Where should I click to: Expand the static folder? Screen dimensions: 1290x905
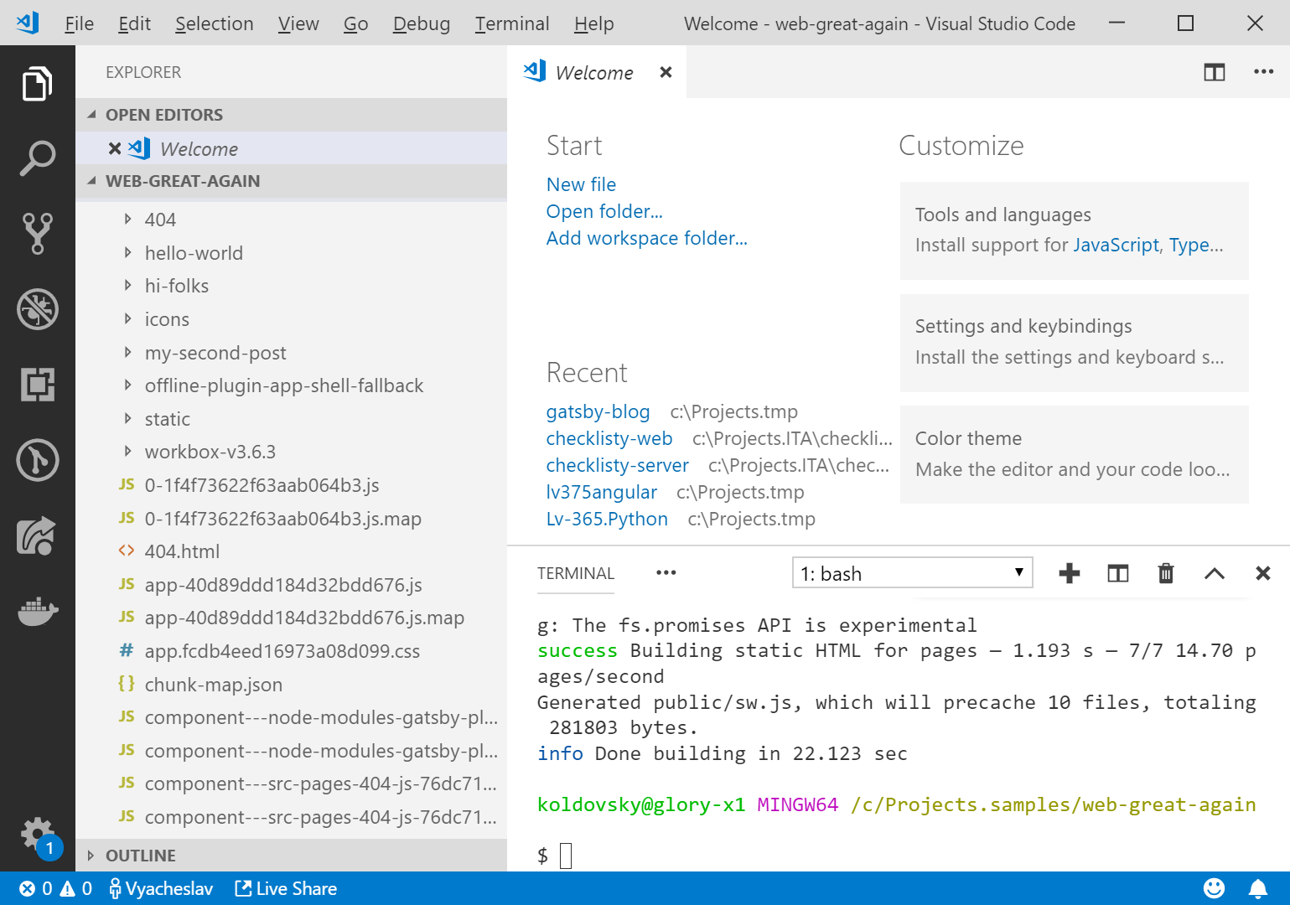291,419
